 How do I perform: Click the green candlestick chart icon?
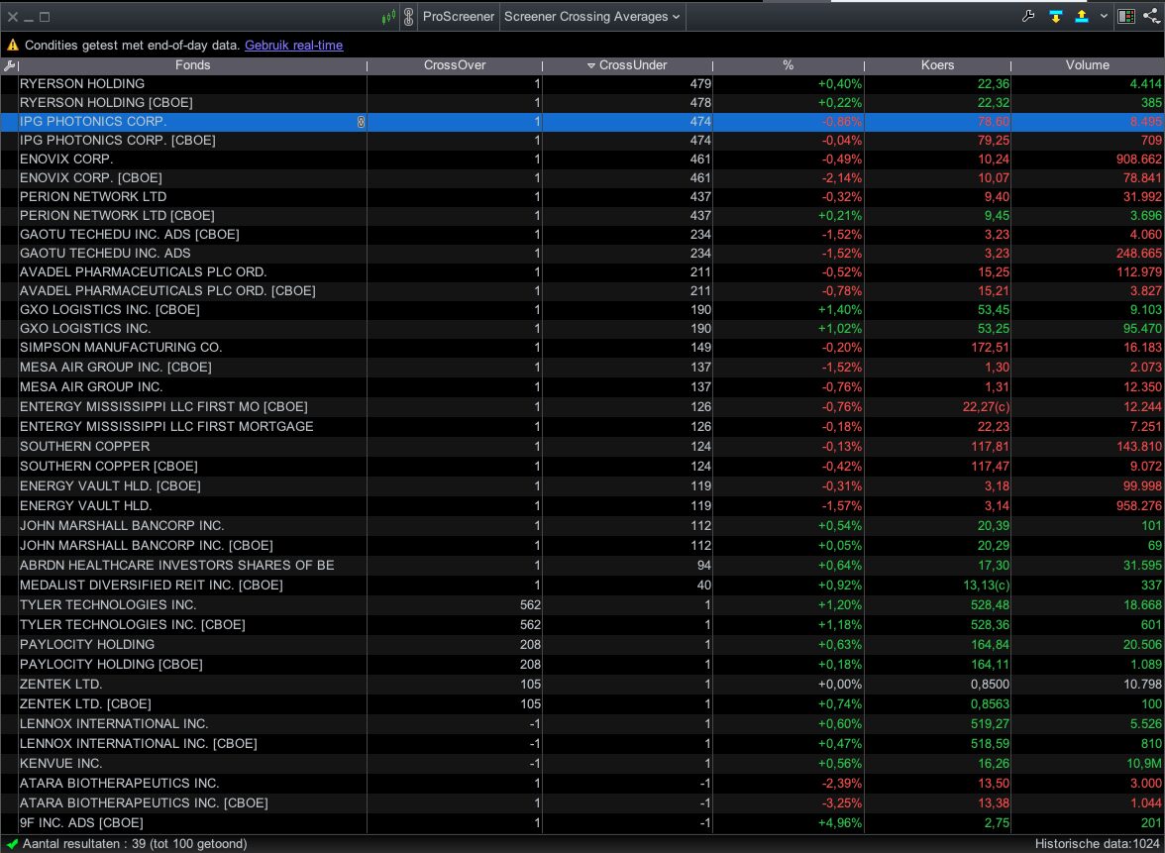click(388, 17)
